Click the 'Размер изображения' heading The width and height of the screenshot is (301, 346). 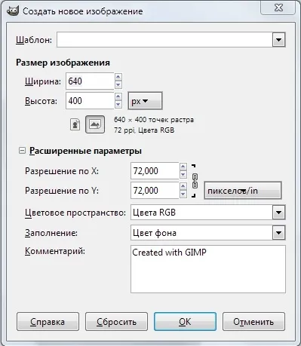63,63
